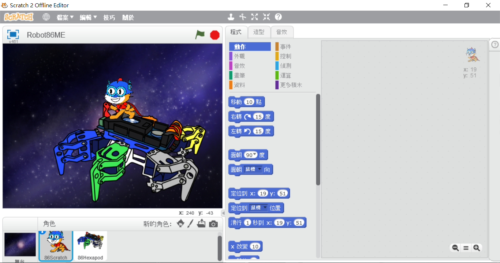This screenshot has width=500, height=263.
Task: Edit the value 10 in 移動 block
Action: (249, 102)
